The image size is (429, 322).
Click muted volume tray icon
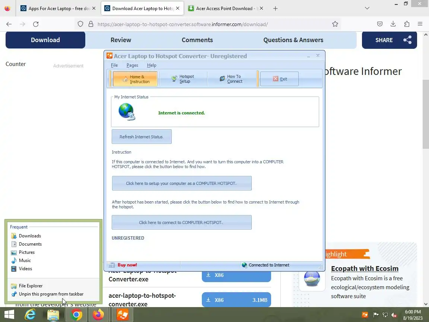point(394,315)
